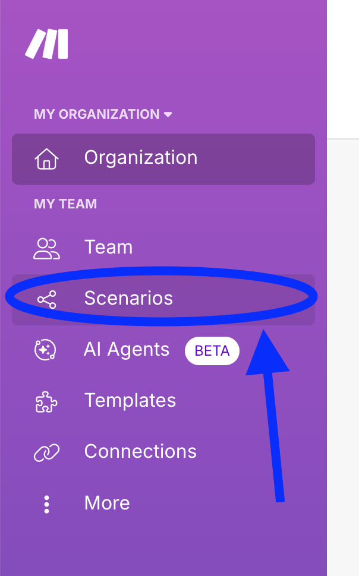
Task: Click the Make logo
Action: [47, 43]
